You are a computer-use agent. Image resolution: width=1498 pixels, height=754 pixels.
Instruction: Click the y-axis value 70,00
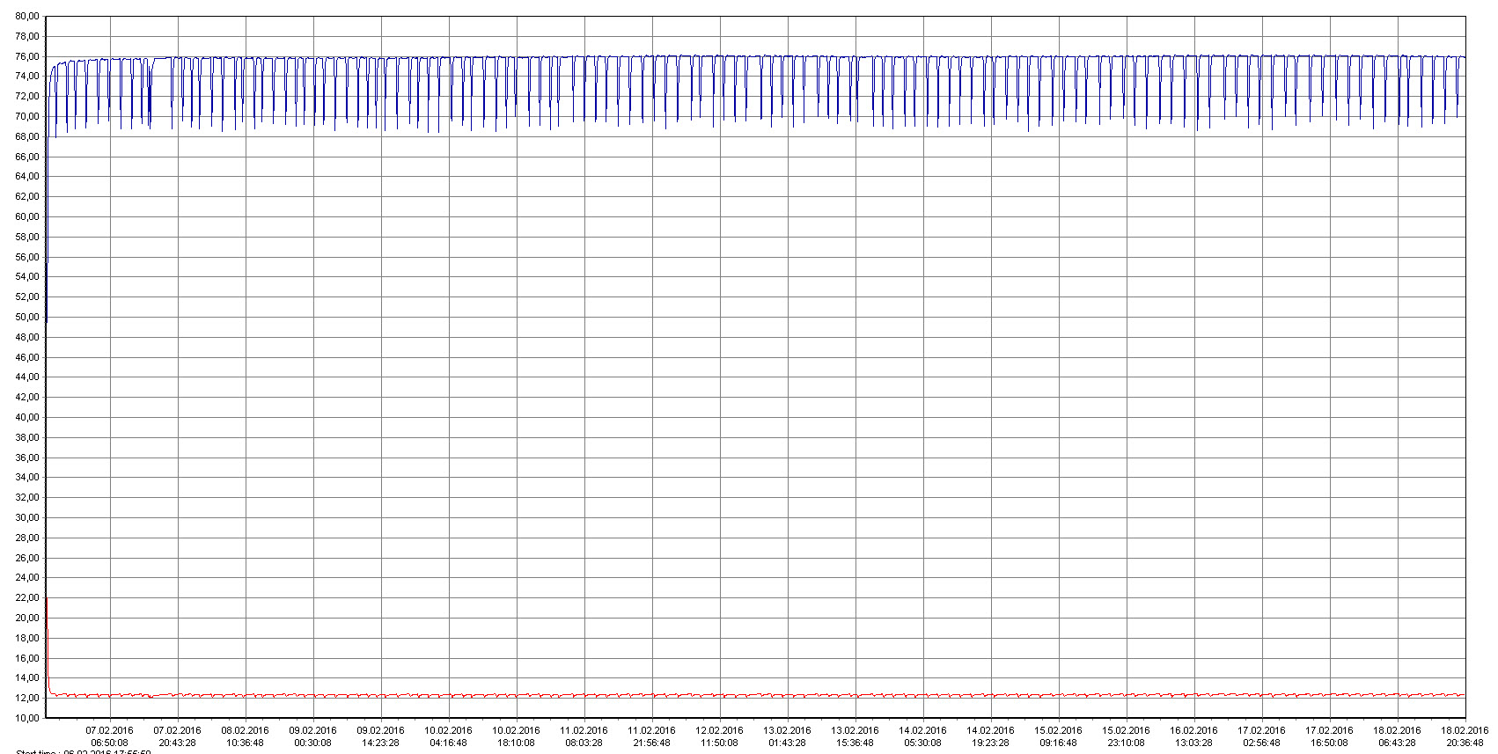click(x=27, y=116)
